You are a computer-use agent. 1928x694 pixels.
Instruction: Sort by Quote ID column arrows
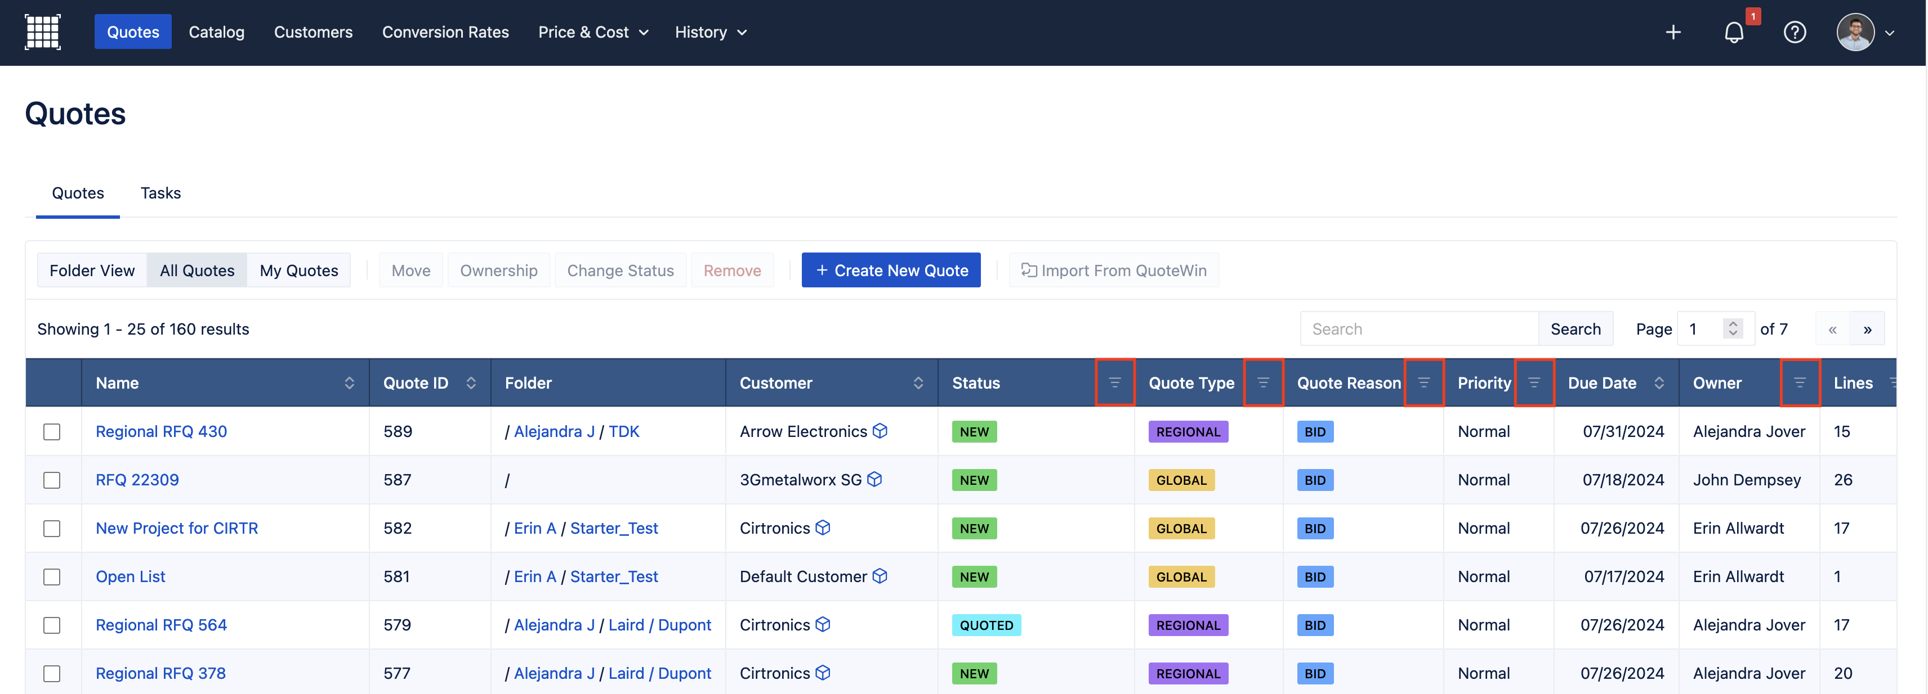(x=471, y=383)
